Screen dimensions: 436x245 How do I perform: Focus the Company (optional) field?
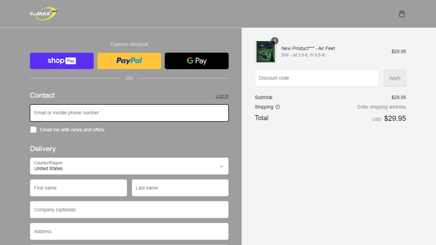129,210
